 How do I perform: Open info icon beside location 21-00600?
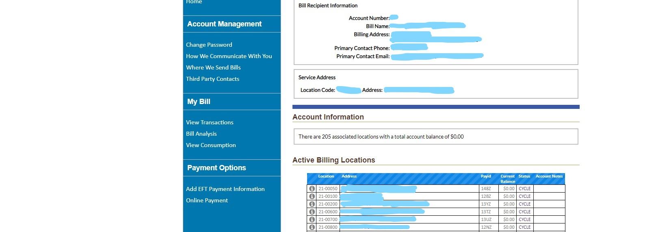pos(312,212)
